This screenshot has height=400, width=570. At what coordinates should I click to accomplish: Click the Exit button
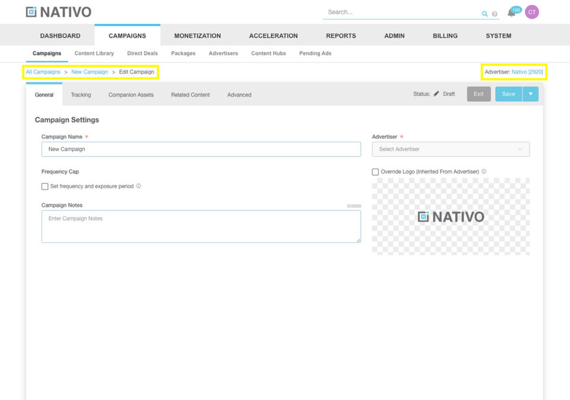point(479,94)
